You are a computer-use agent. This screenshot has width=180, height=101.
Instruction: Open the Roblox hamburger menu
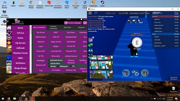tap(90, 13)
